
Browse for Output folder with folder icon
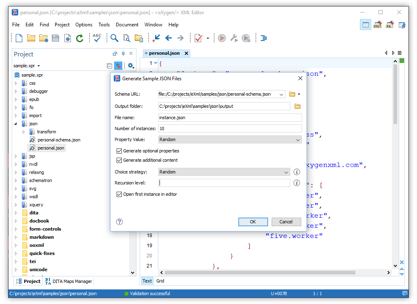[x=298, y=107]
